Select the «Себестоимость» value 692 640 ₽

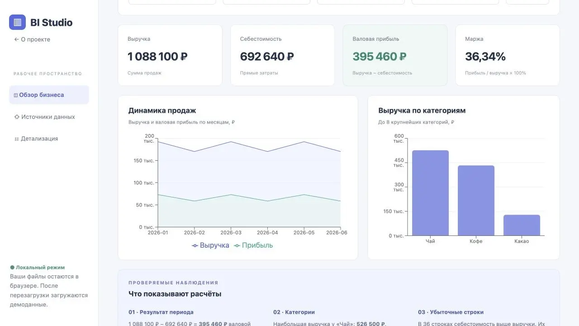(267, 57)
